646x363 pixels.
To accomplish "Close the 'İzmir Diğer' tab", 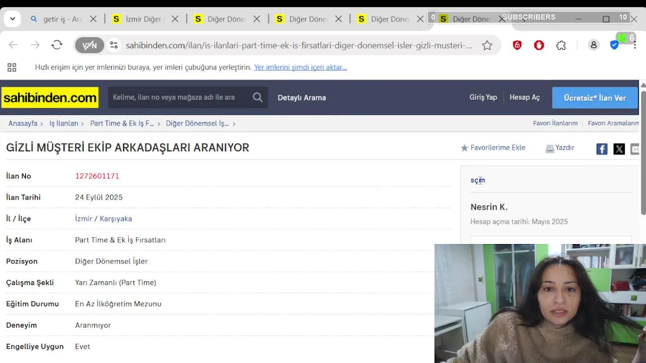I will [x=175, y=19].
